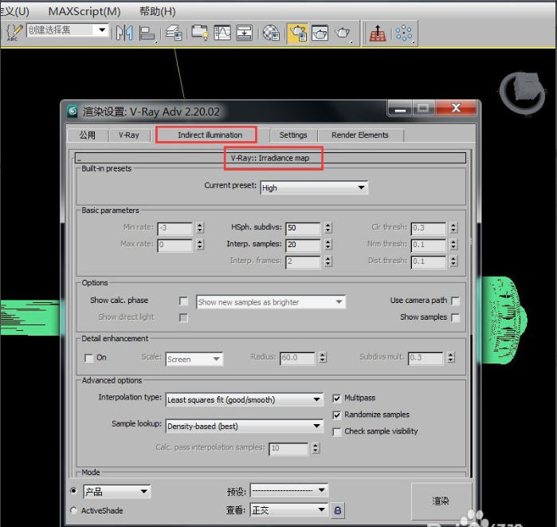Click the blue dots cluster toolbar icon
Screen dimensions: 557x527
click(x=404, y=33)
